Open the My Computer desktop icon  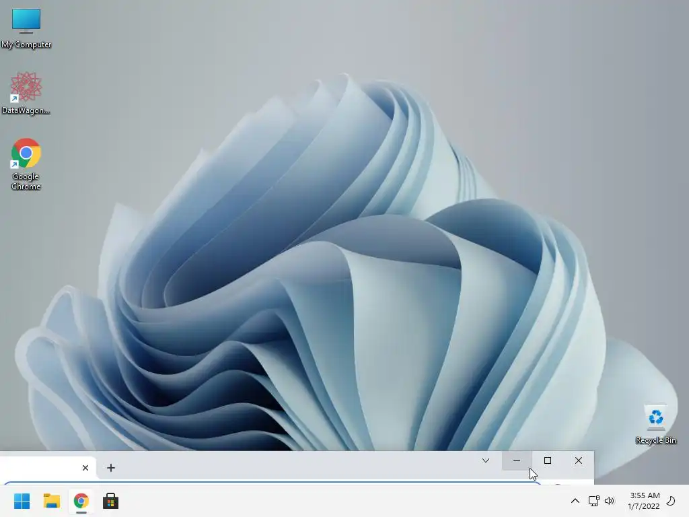pos(26,28)
